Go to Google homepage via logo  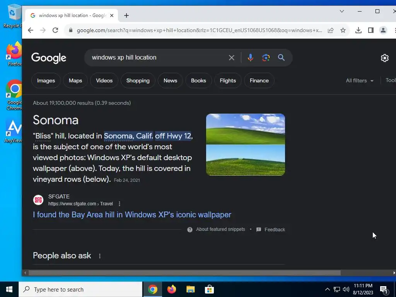point(49,58)
